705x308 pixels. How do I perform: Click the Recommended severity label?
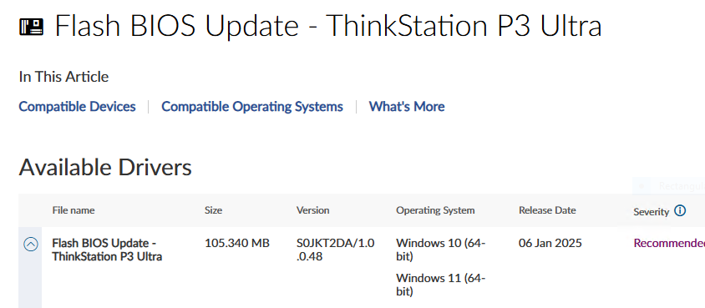point(669,244)
